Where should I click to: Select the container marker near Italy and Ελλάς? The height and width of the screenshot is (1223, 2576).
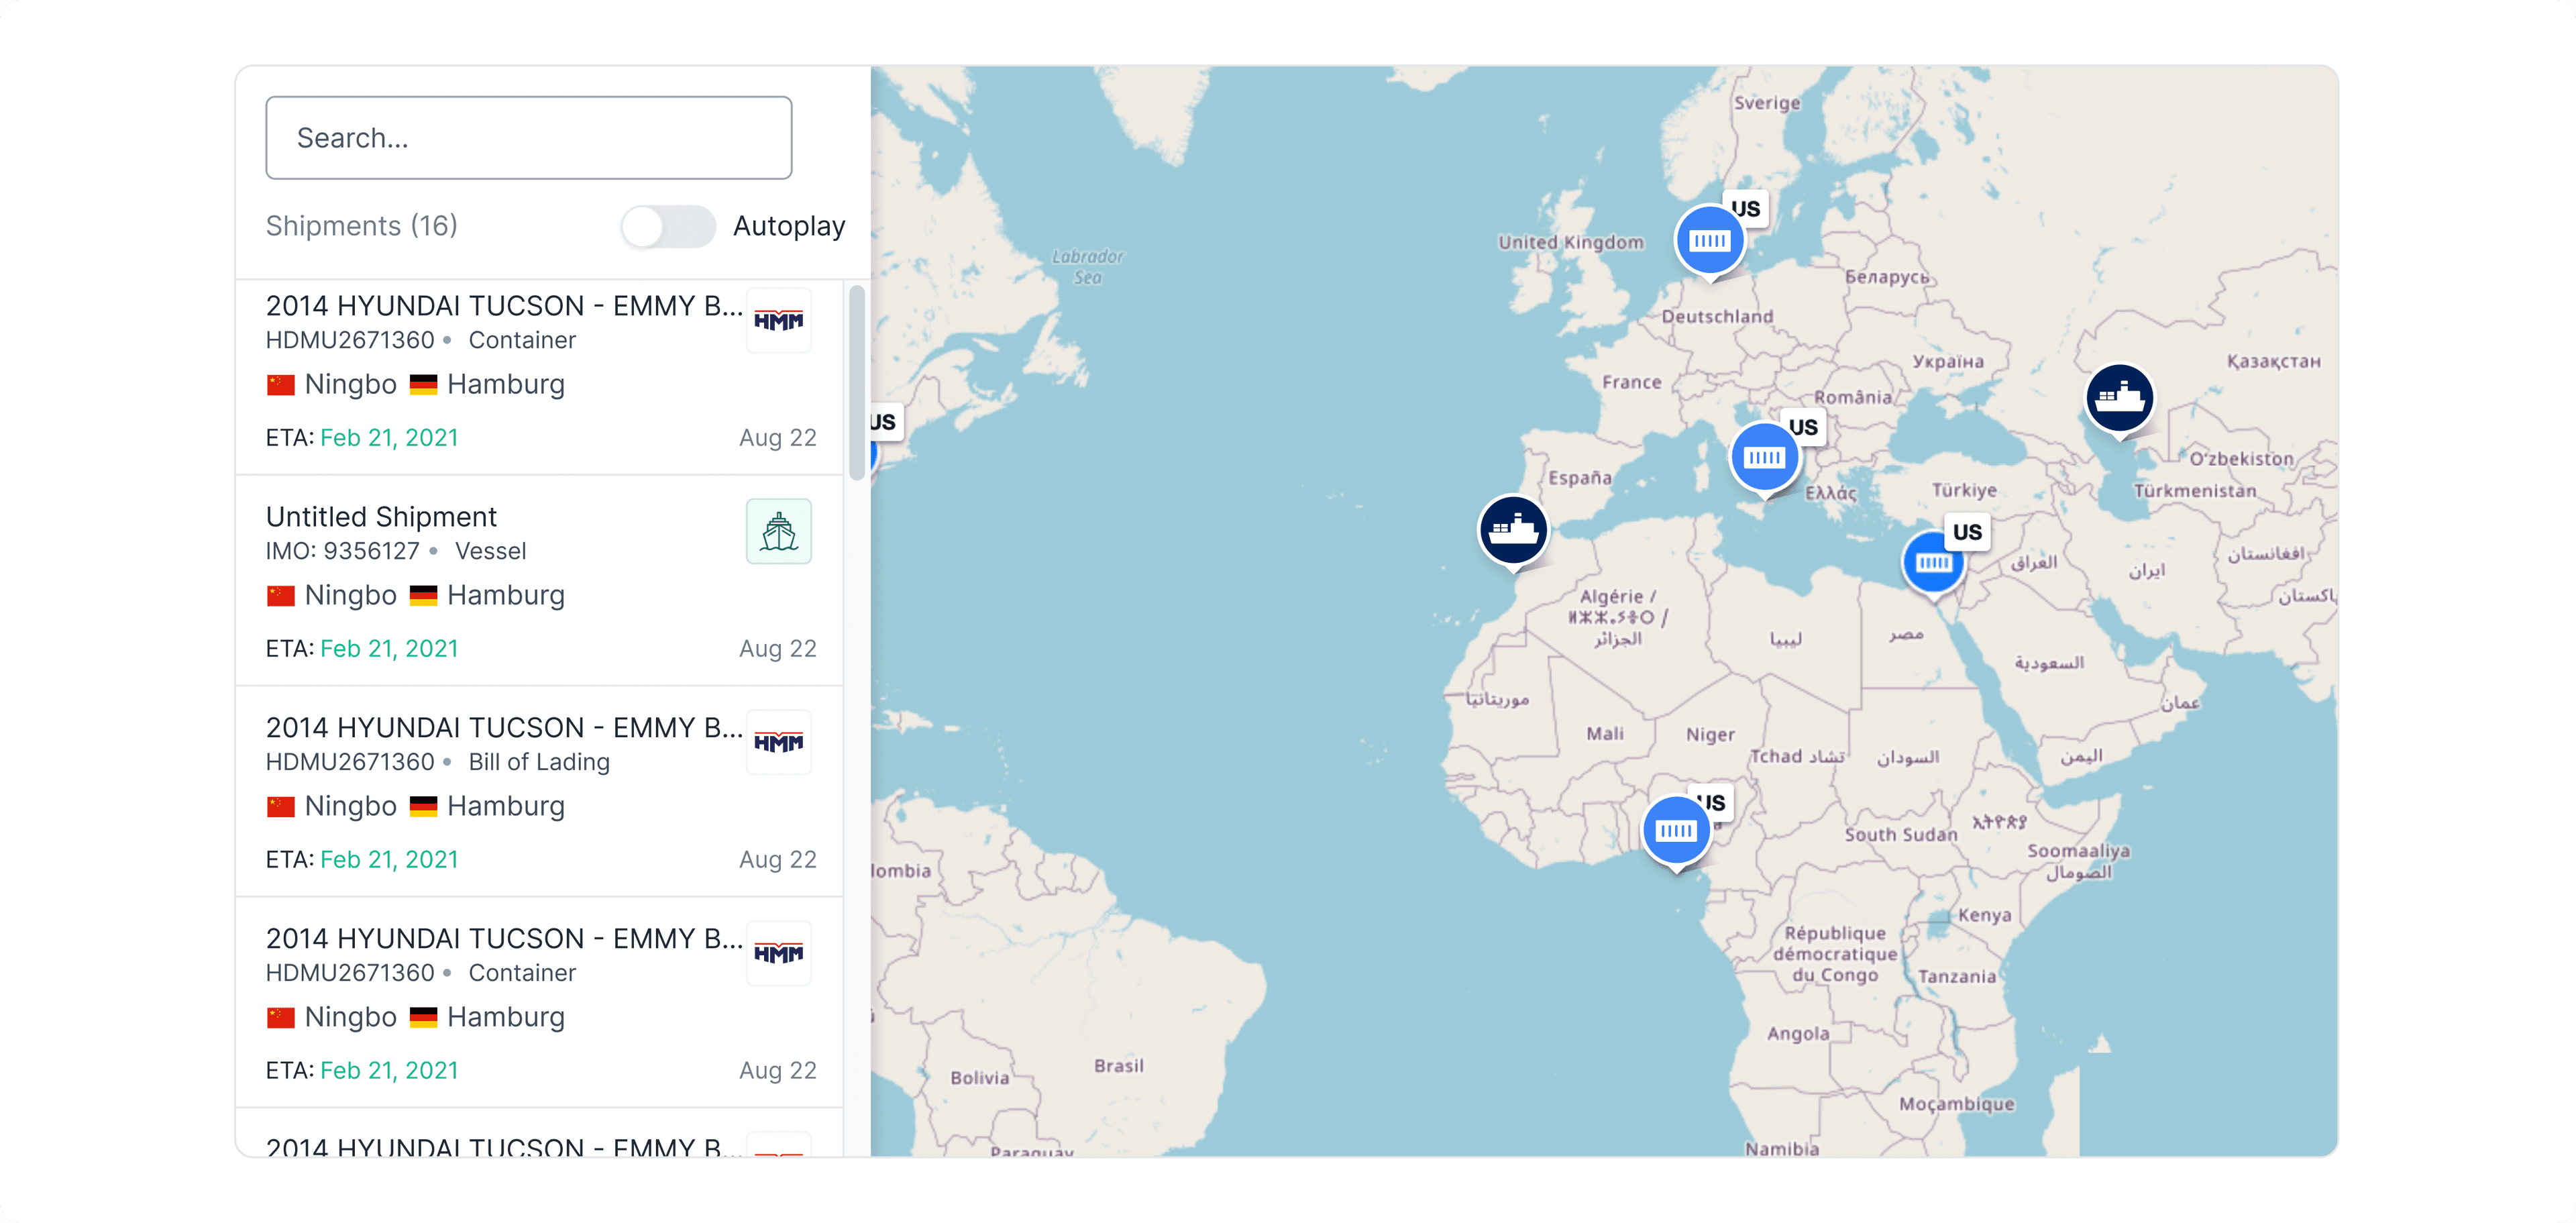pos(1764,458)
